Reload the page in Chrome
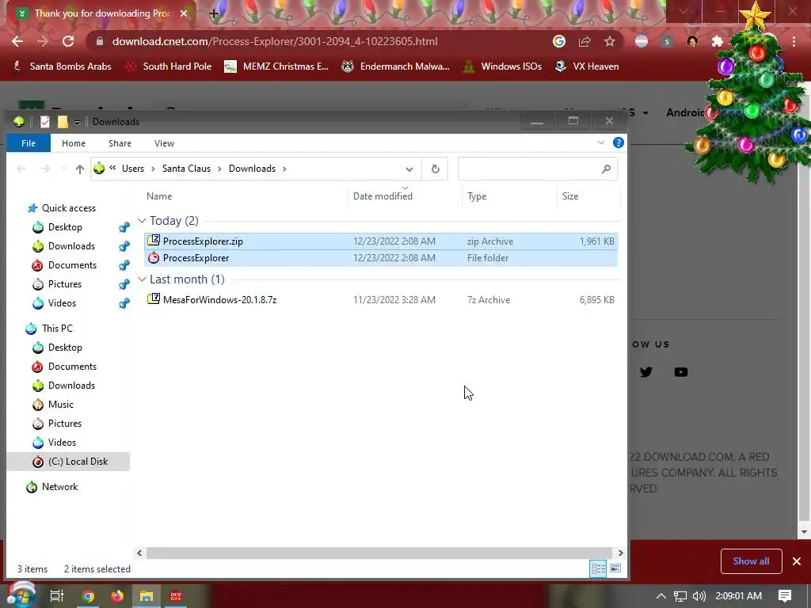Viewport: 811px width, 608px height. (x=68, y=41)
